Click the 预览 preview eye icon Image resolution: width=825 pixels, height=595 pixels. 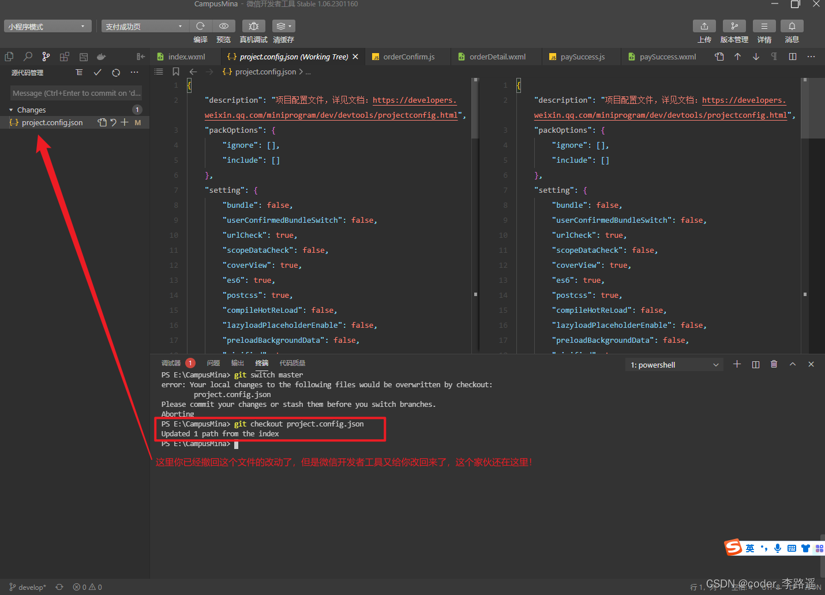tap(224, 26)
